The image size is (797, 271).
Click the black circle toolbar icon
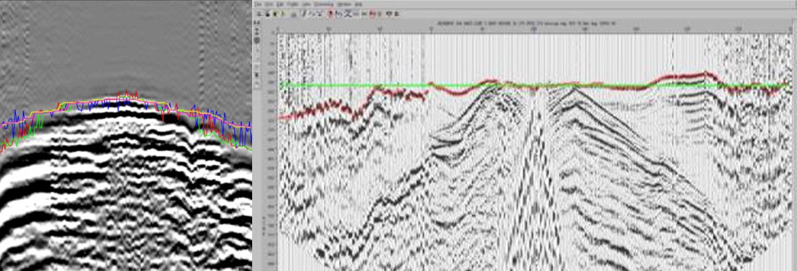tap(268, 14)
